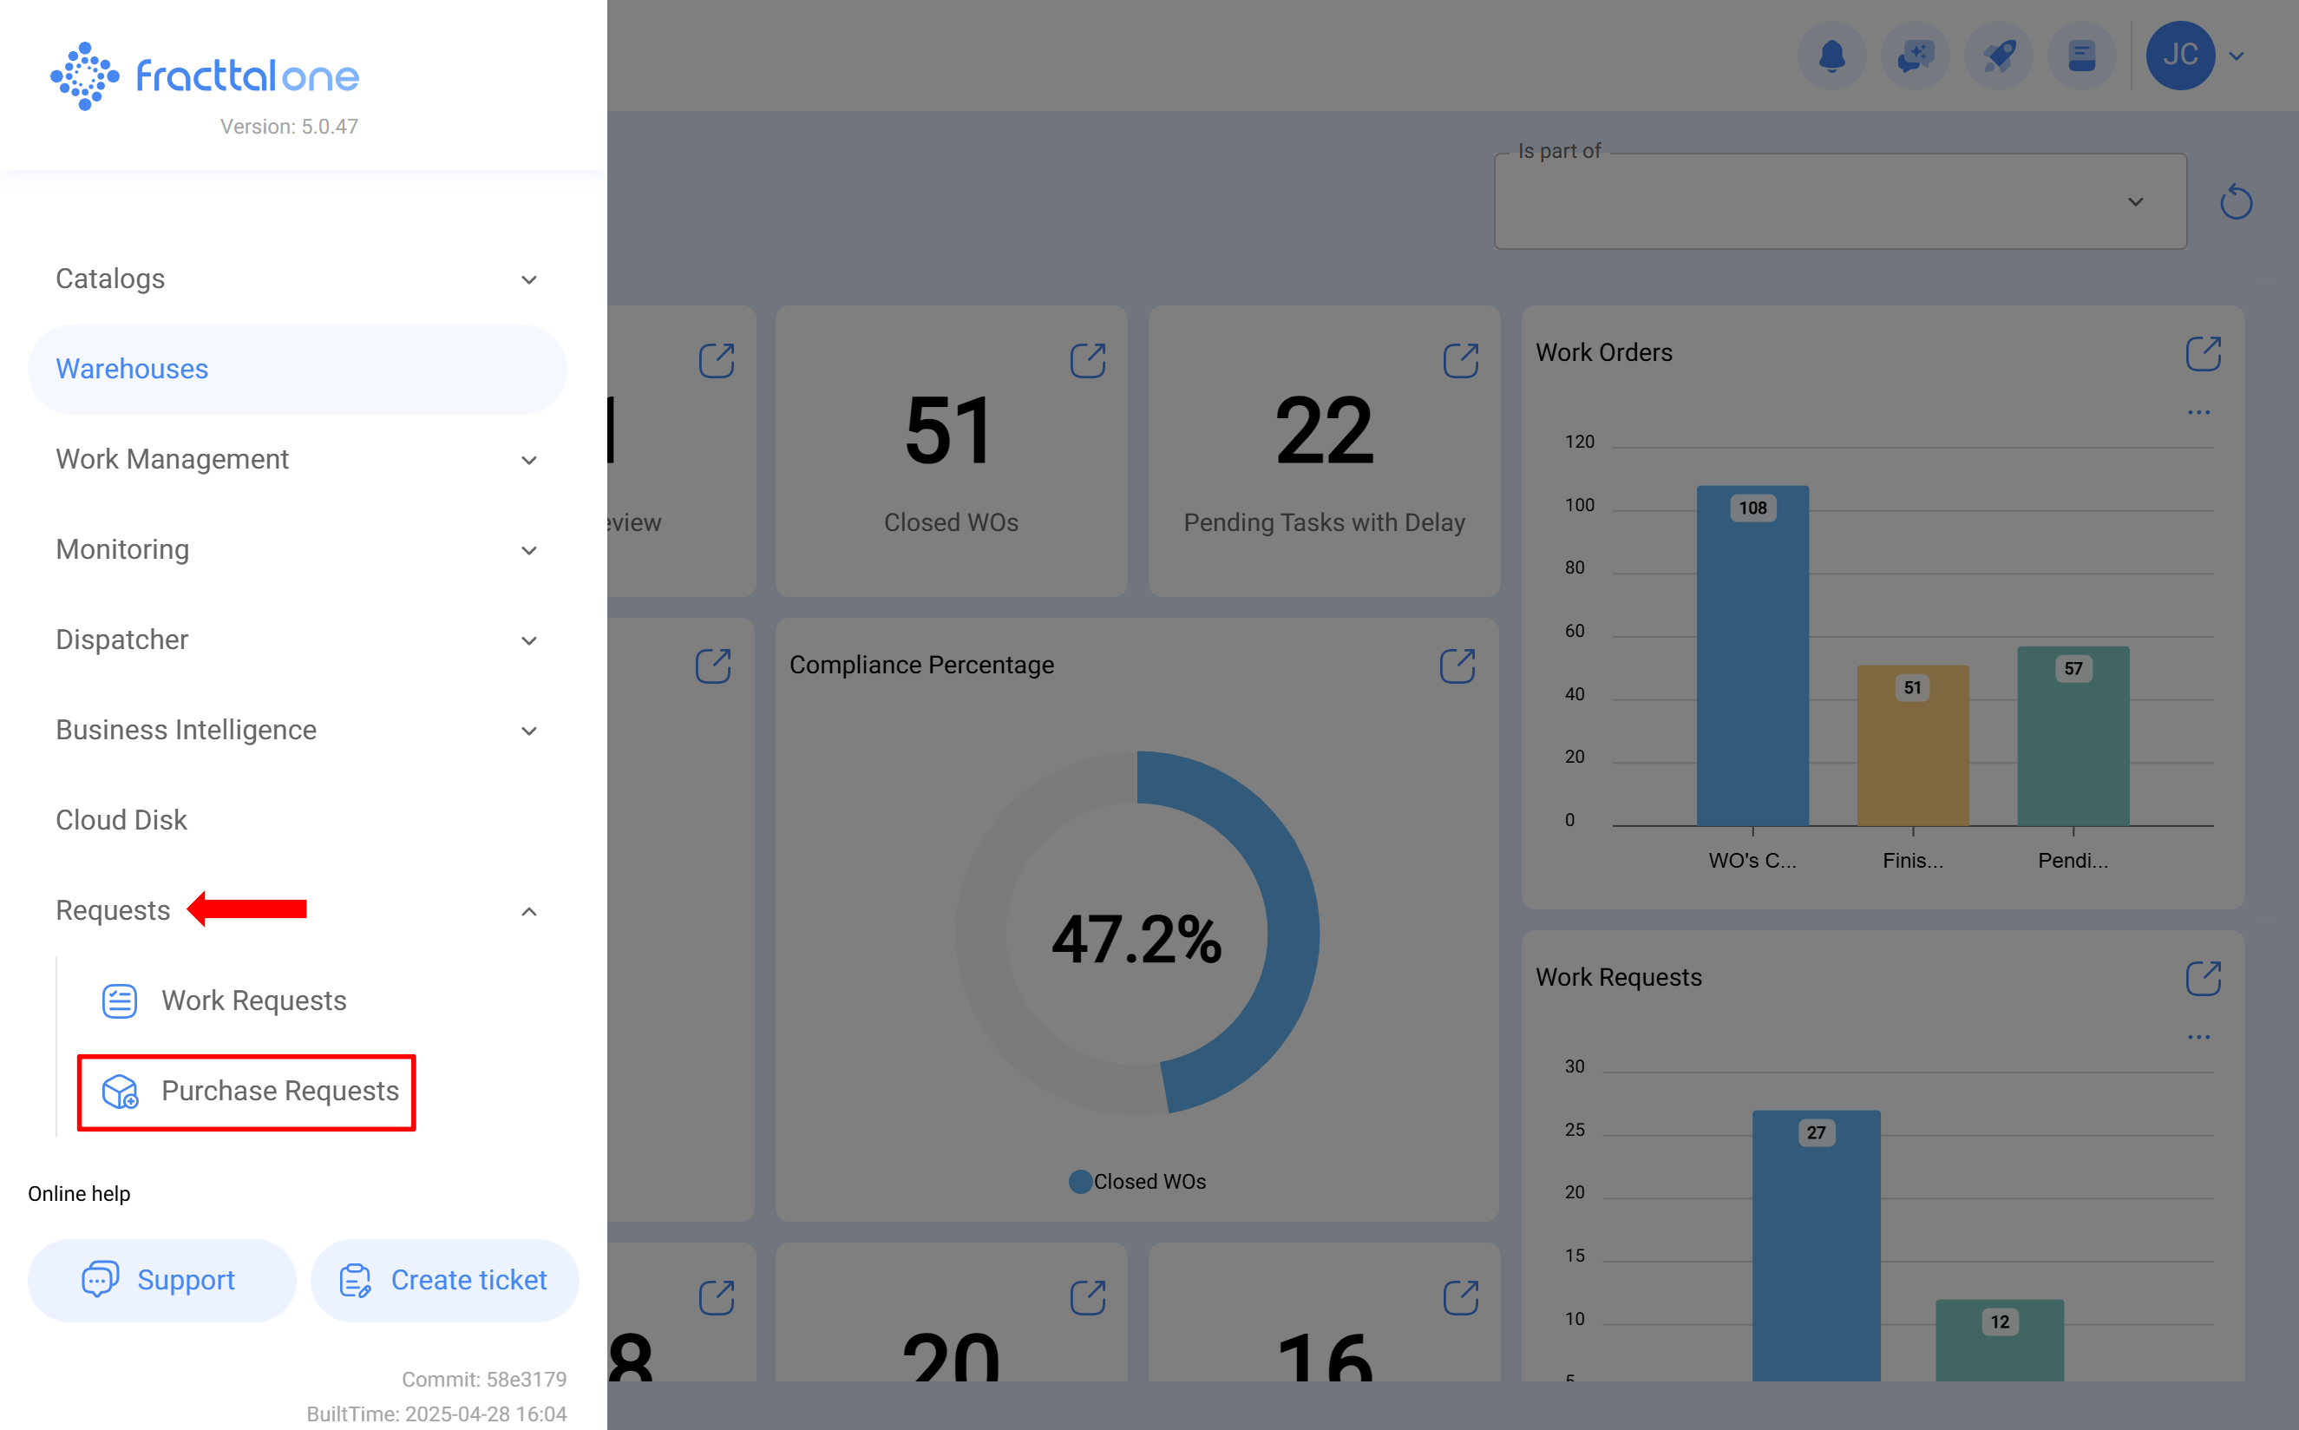2299x1430 pixels.
Task: Open the JC user avatar
Action: (x=2180, y=55)
